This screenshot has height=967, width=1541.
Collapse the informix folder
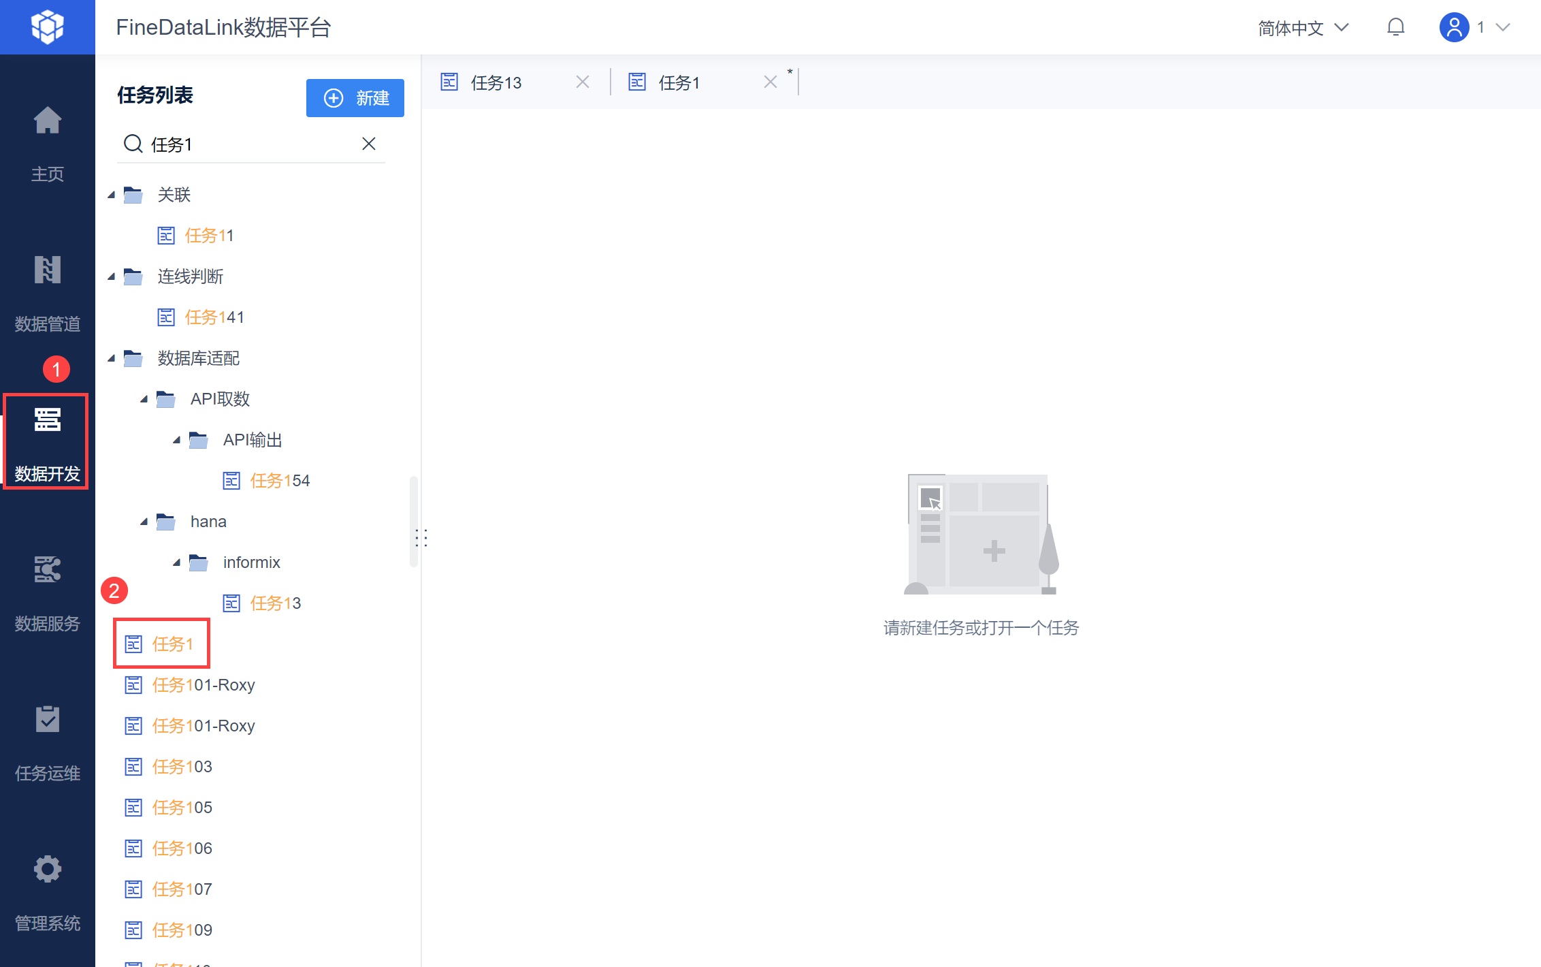[x=177, y=563]
